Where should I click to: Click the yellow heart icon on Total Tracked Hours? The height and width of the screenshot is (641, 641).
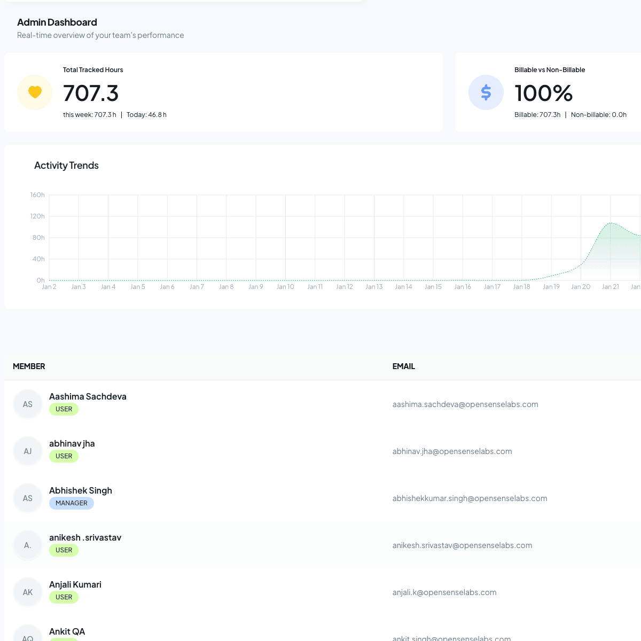(x=35, y=92)
